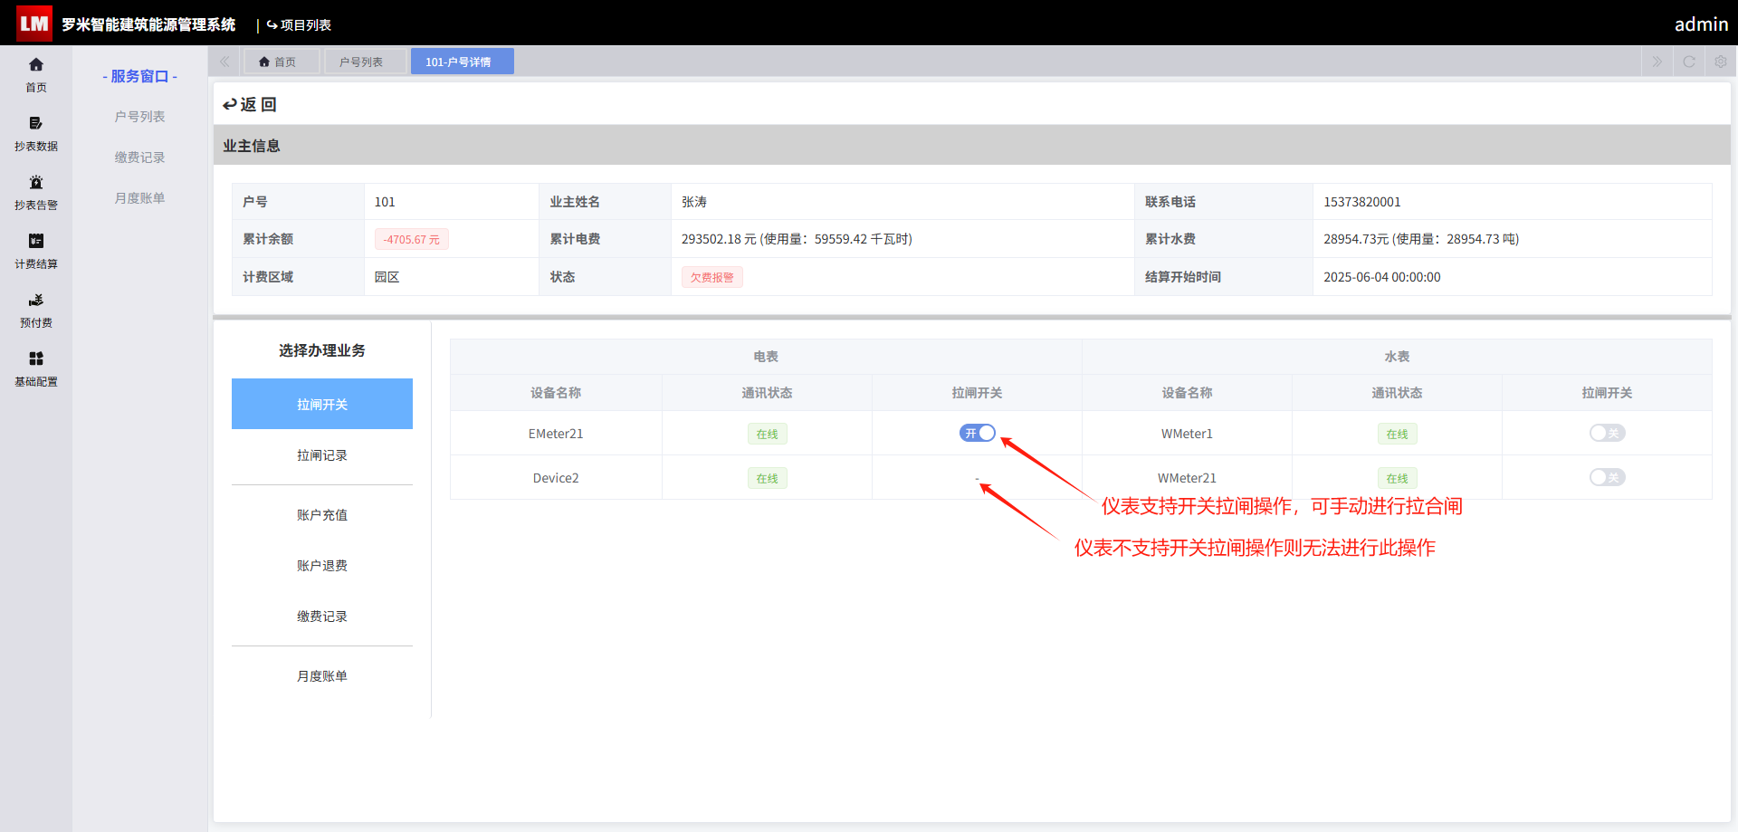
Task: Click the tab scroll-left double chevron
Action: 224,62
